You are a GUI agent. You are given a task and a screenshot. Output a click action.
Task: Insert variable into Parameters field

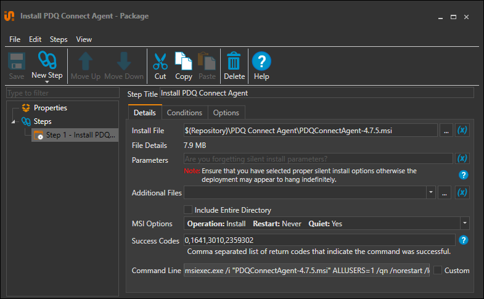click(462, 158)
